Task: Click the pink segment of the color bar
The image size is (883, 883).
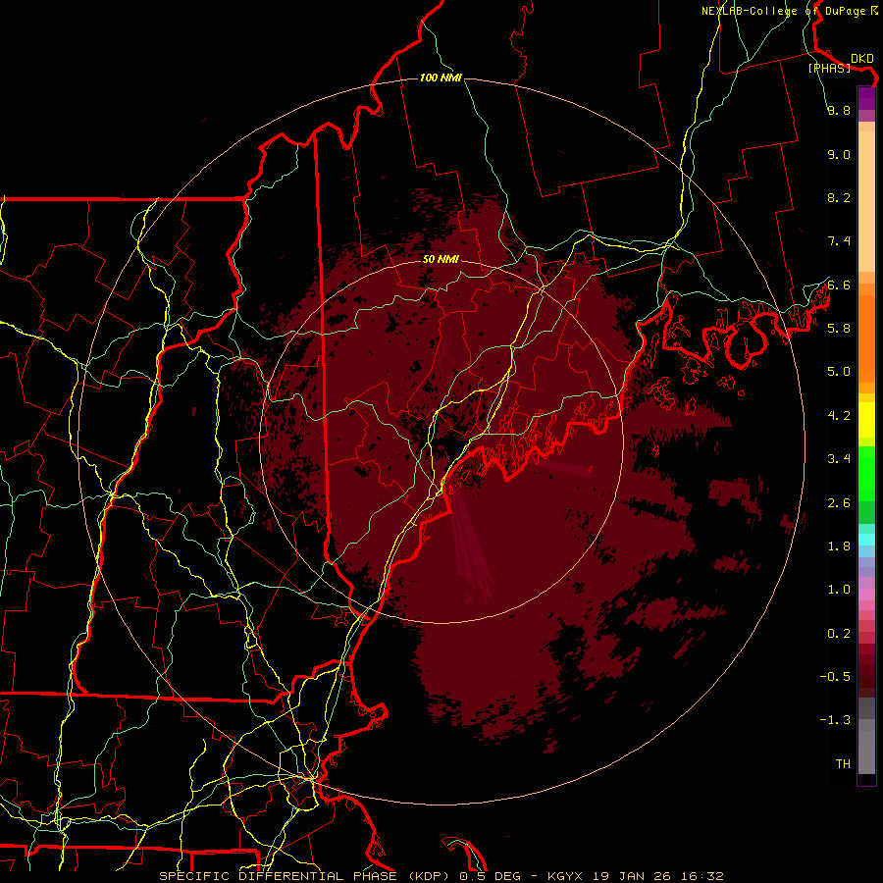Action: [866, 595]
